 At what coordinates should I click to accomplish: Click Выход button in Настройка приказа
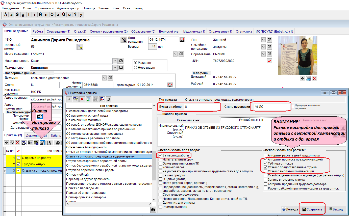335,209
